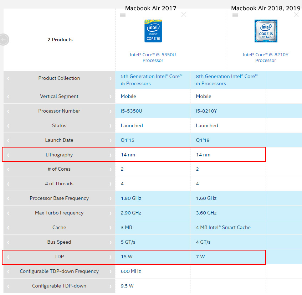The image size is (302, 295).
Task: Click the 4 MB Intel Smart Cache value
Action: pos(223,227)
